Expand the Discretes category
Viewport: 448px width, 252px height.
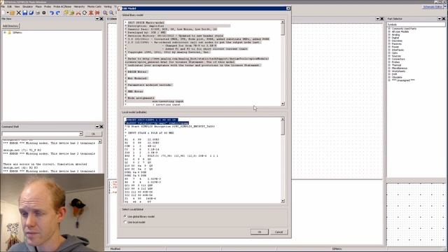coord(389,41)
